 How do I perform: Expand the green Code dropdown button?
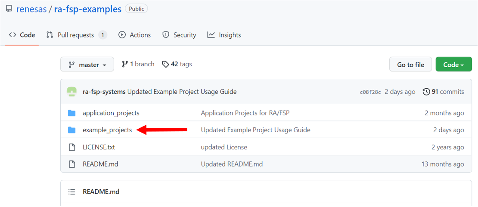(453, 65)
